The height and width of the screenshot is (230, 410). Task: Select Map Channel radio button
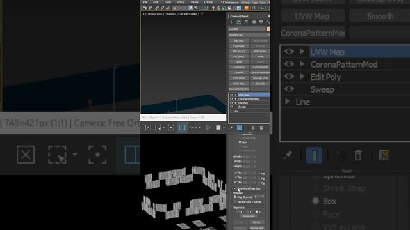click(235, 197)
